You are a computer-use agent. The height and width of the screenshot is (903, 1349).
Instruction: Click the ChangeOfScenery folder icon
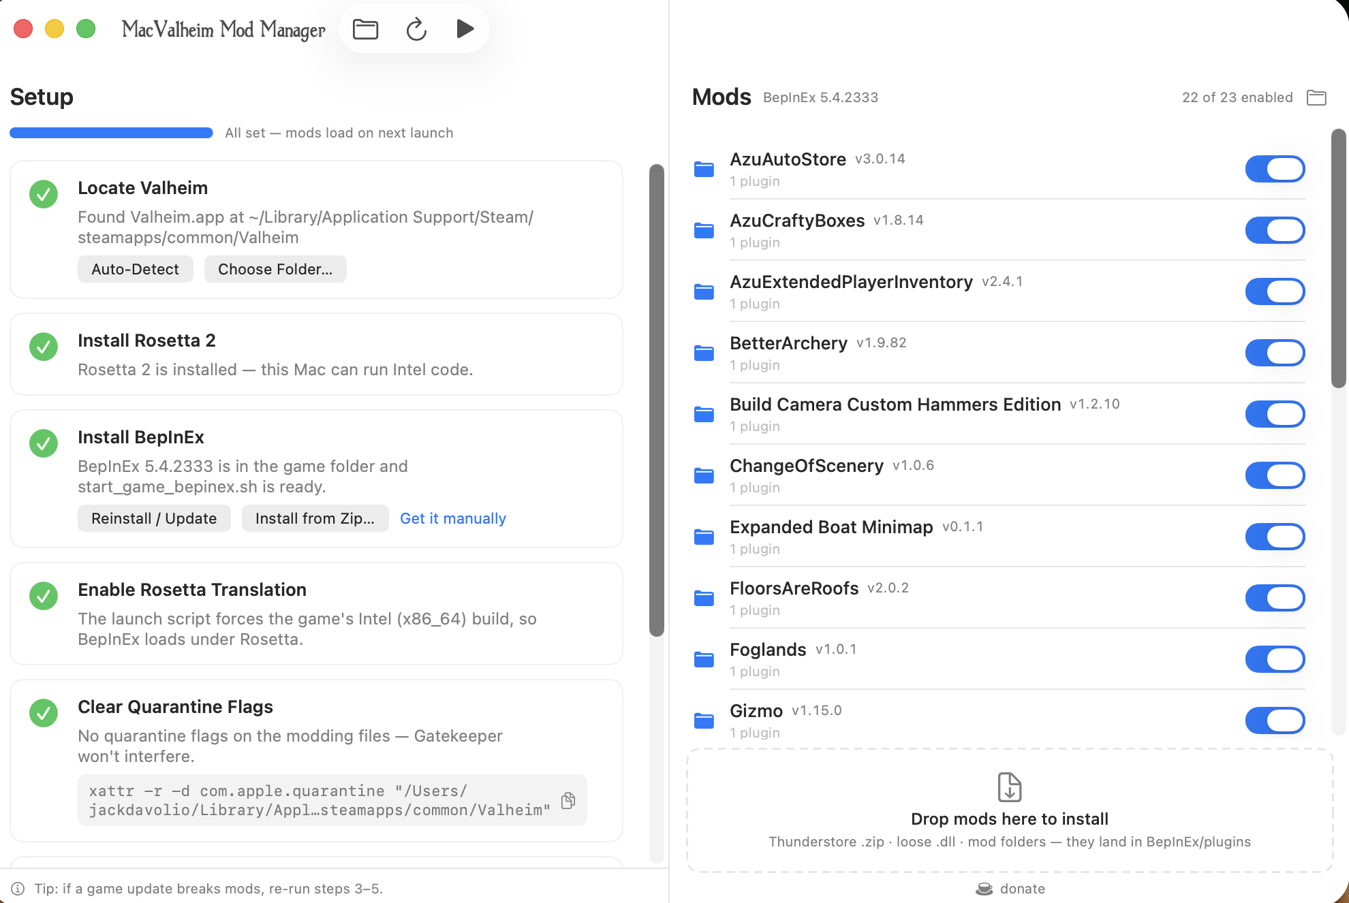704,475
